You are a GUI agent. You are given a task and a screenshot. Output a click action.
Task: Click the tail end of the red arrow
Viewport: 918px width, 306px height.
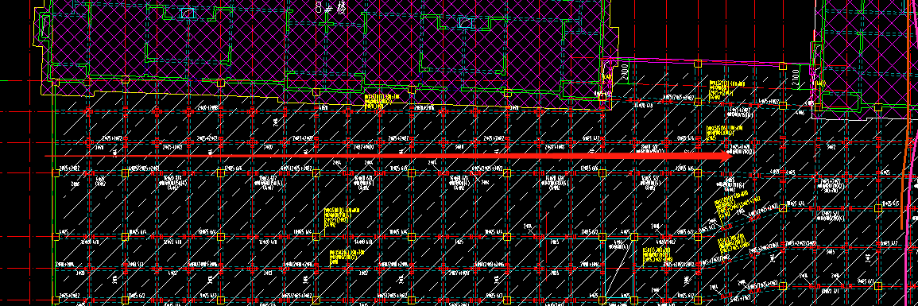click(46, 157)
